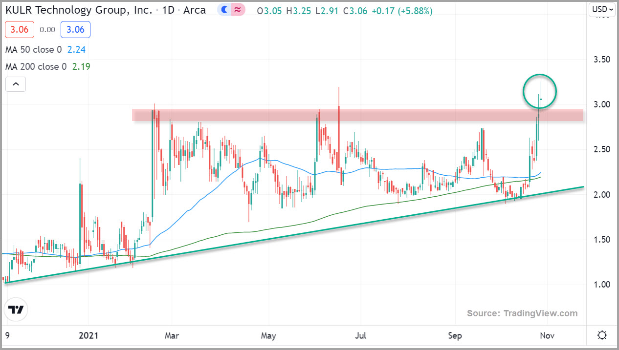Select the green ascending trendline
Viewport: 619px width, 350px height.
coord(293,234)
